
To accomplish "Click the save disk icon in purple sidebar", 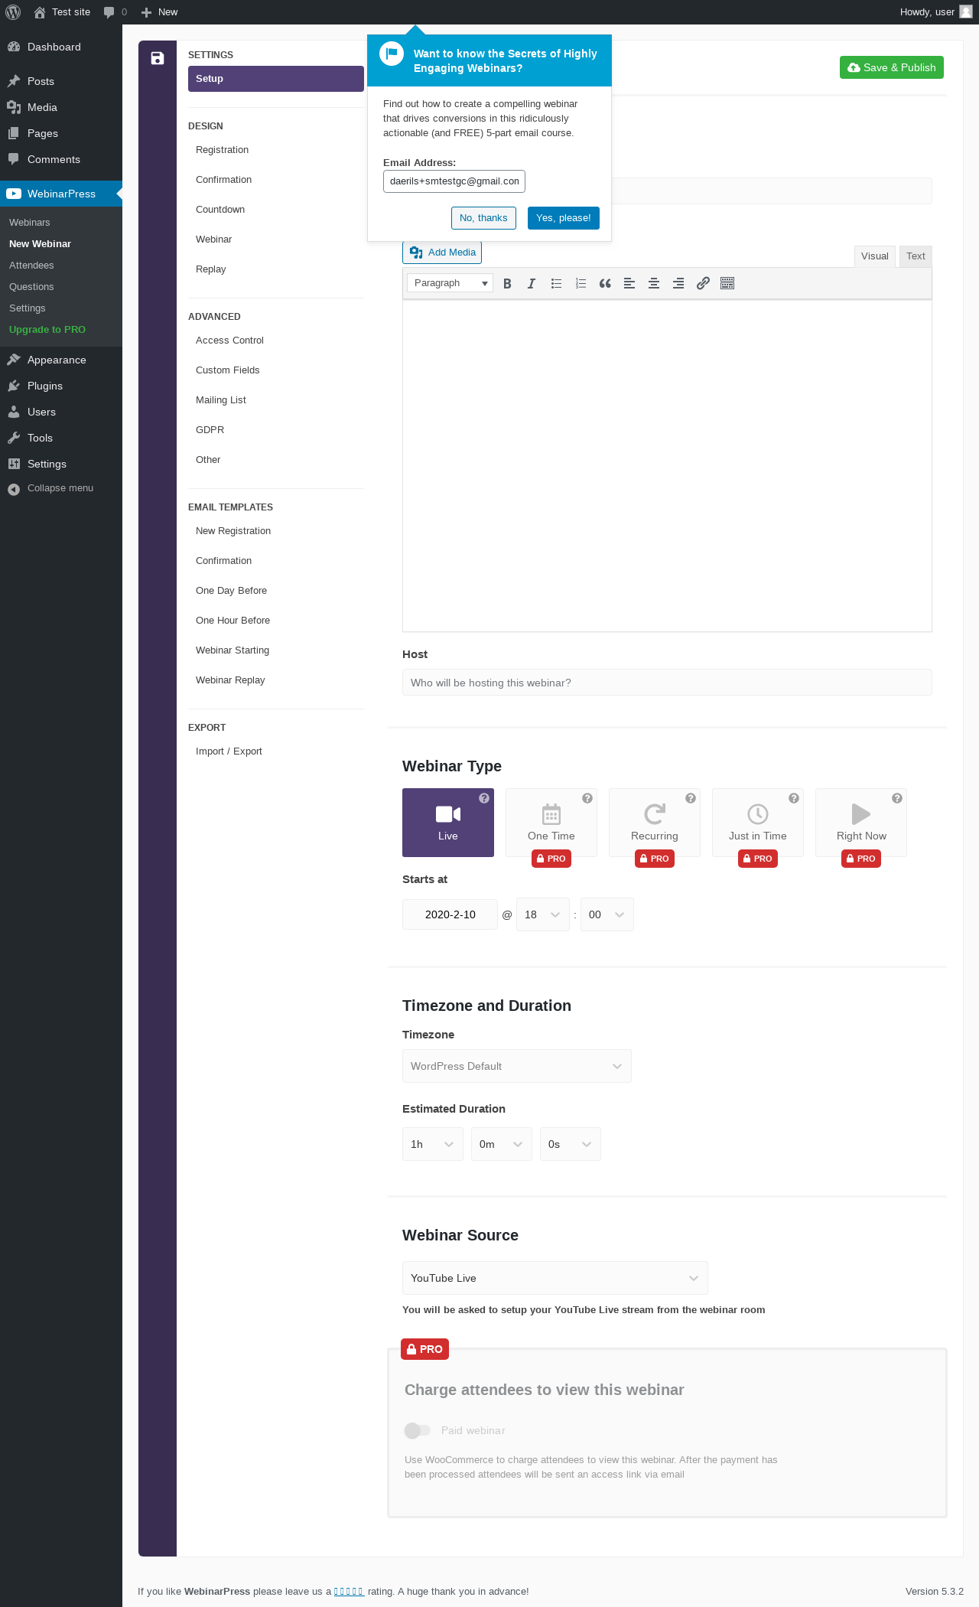I will (x=158, y=58).
